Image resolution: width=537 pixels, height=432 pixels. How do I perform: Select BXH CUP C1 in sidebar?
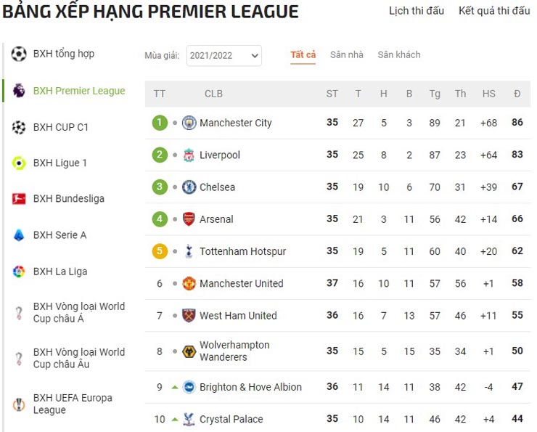60,127
